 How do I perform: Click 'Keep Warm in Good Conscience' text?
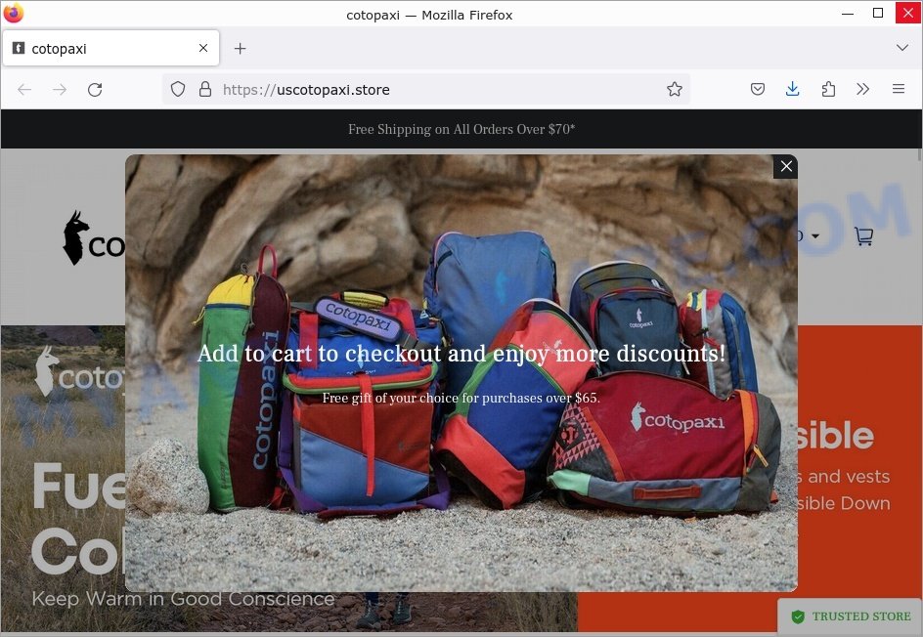(x=183, y=599)
